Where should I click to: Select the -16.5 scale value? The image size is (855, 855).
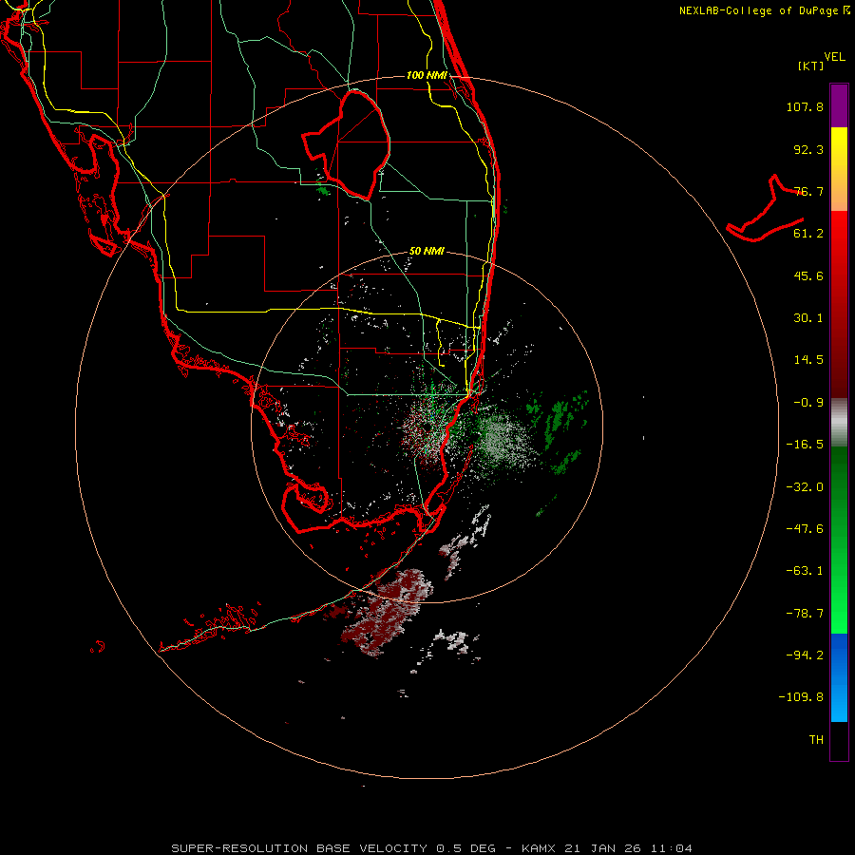805,445
